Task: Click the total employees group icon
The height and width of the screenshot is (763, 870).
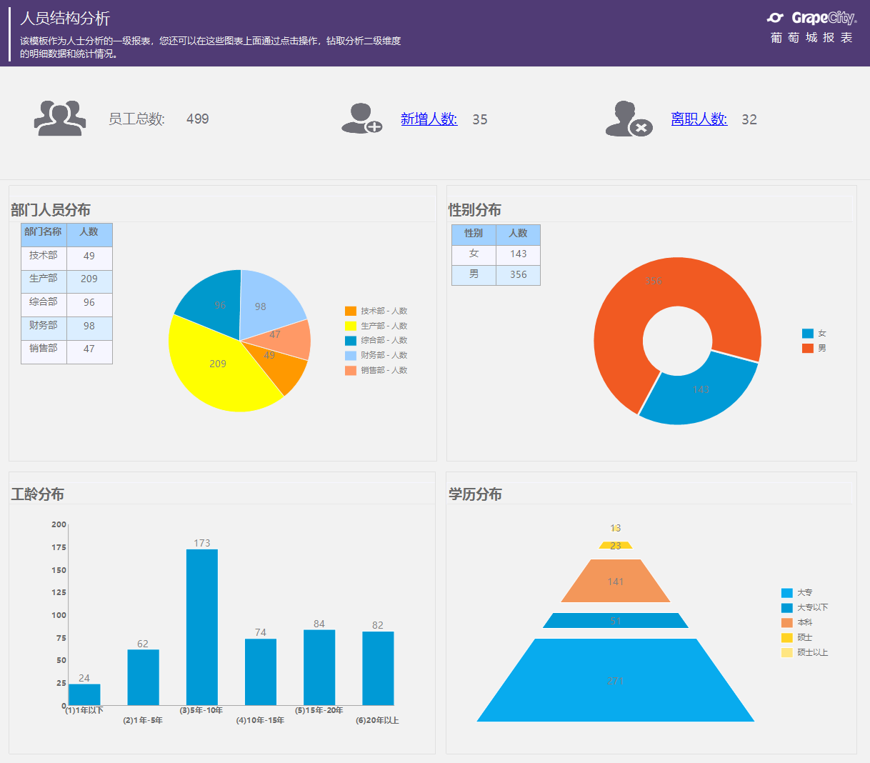Action: [60, 118]
